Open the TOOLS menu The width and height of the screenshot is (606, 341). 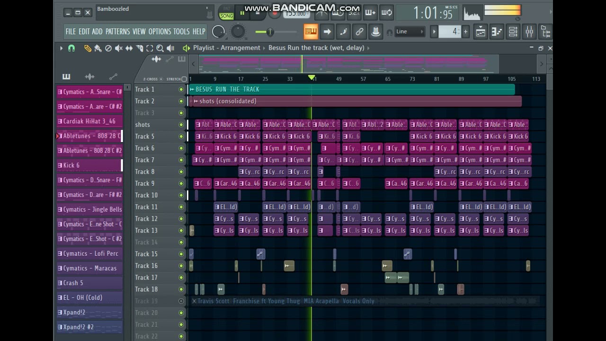(x=181, y=32)
